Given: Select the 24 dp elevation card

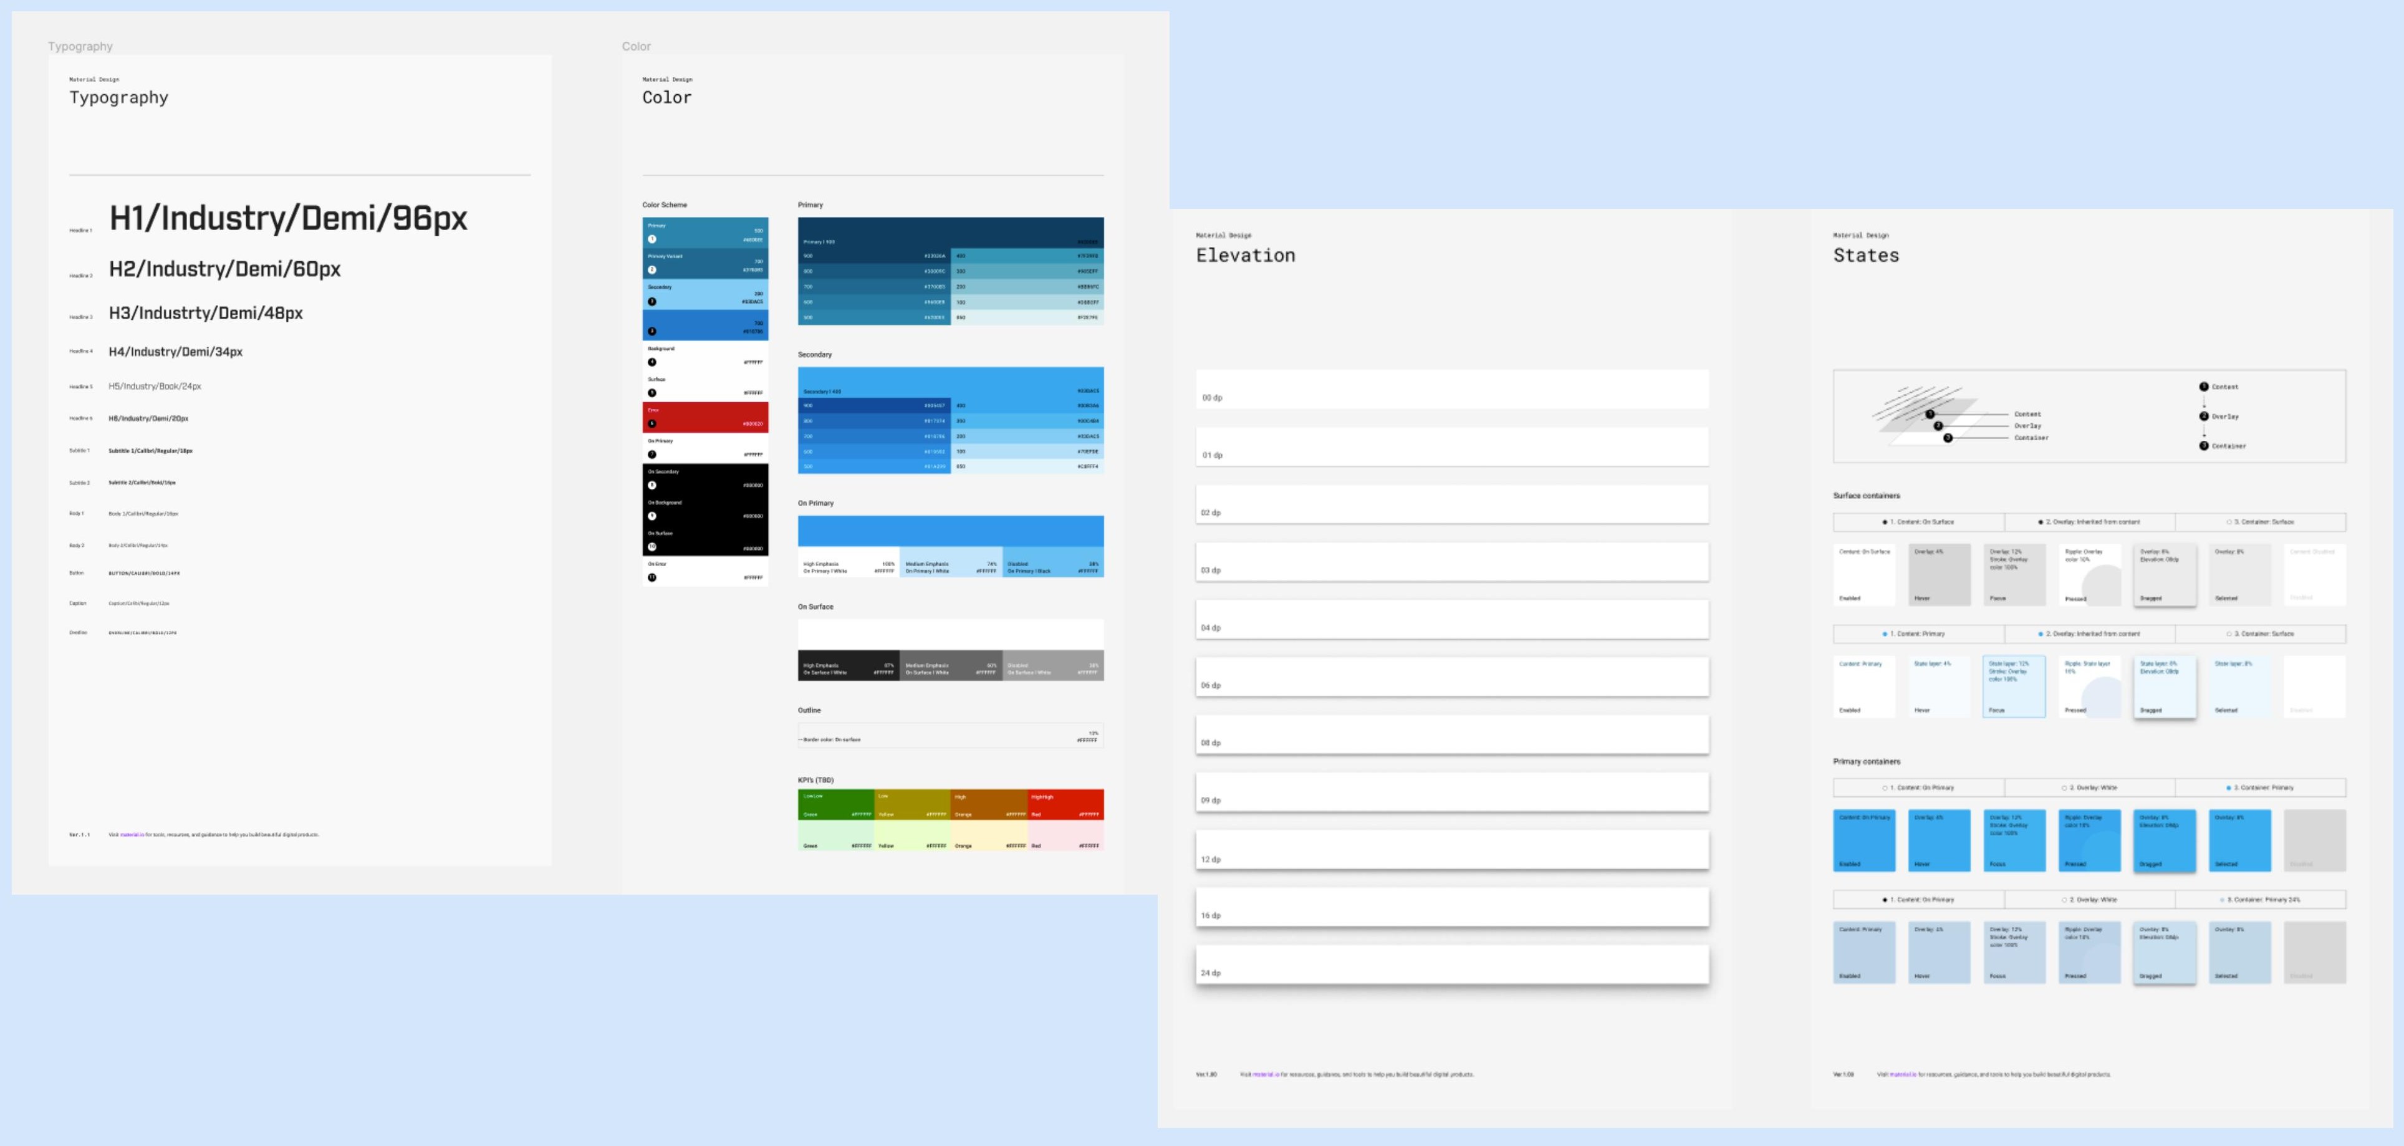Looking at the screenshot, I should point(1452,965).
